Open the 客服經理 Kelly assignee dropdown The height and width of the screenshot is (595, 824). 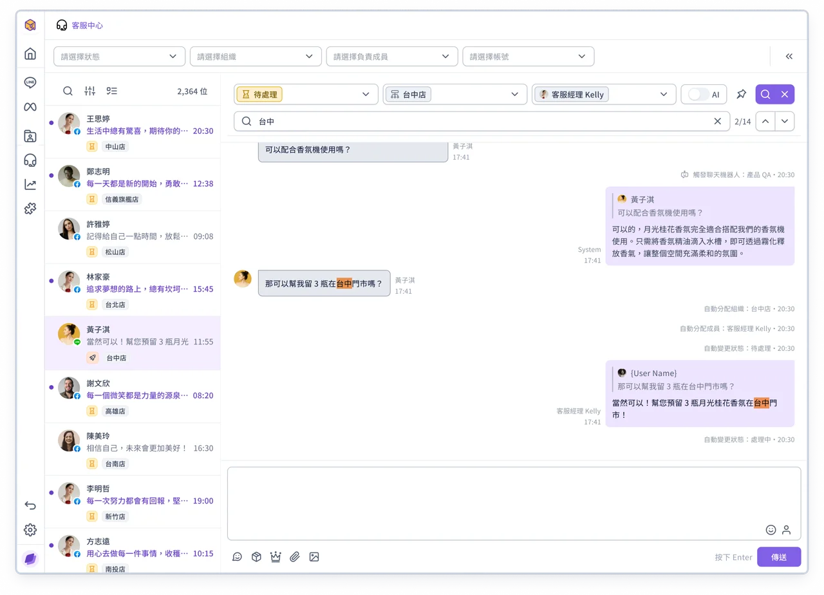pyautogui.click(x=604, y=95)
